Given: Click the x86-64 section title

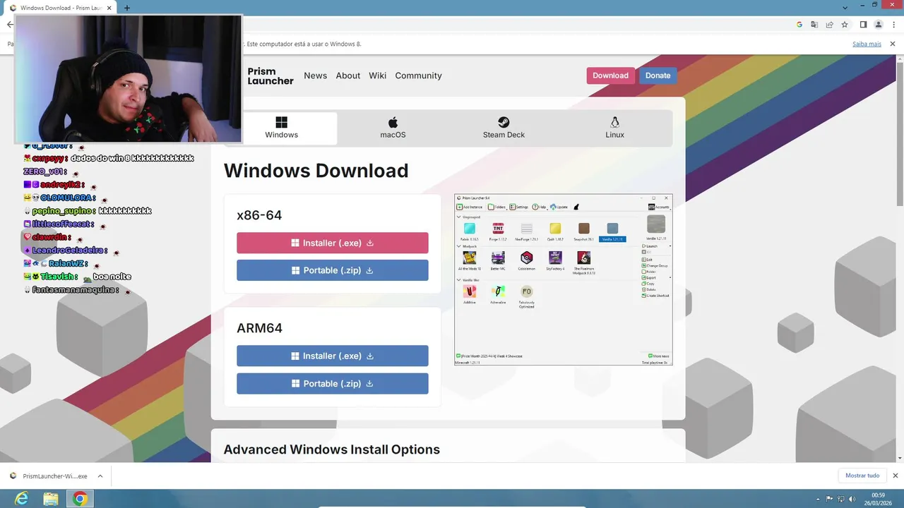Looking at the screenshot, I should click(x=259, y=215).
